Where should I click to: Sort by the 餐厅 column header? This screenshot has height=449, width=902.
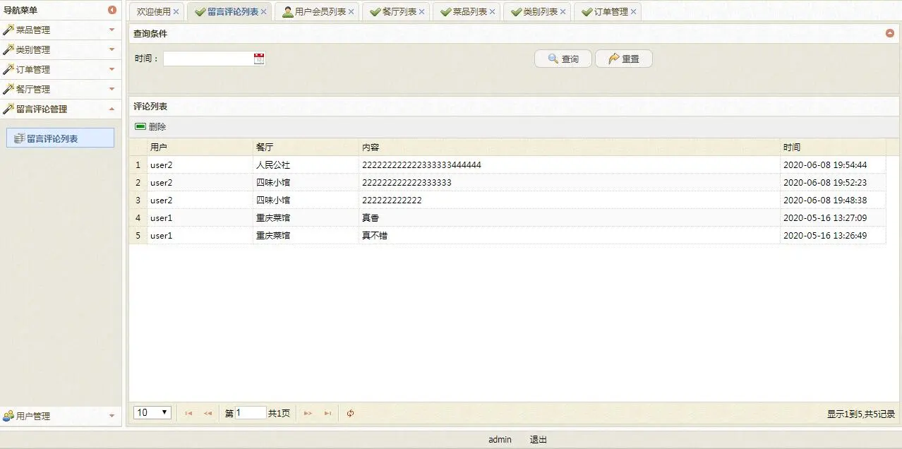[306, 147]
